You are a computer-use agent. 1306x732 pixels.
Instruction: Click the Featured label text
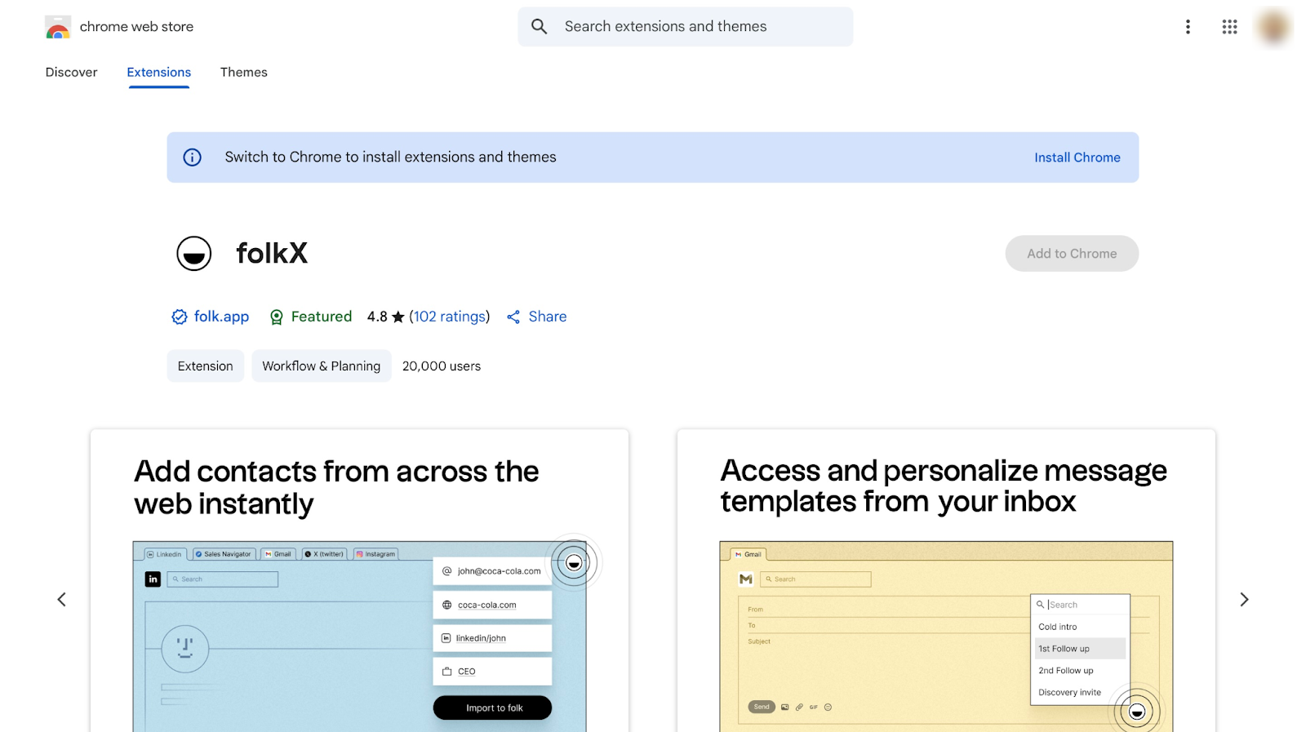click(322, 317)
